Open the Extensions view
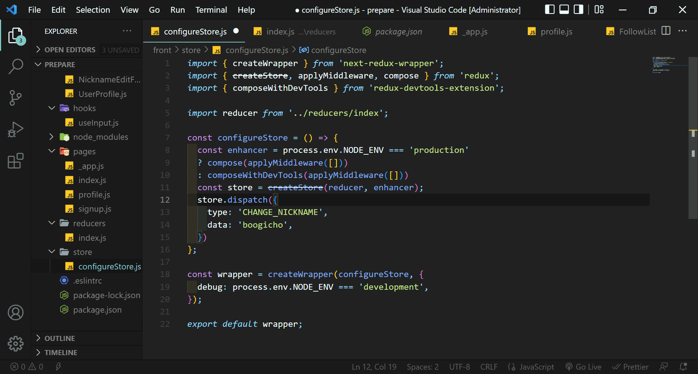The height and width of the screenshot is (374, 698). pos(16,161)
